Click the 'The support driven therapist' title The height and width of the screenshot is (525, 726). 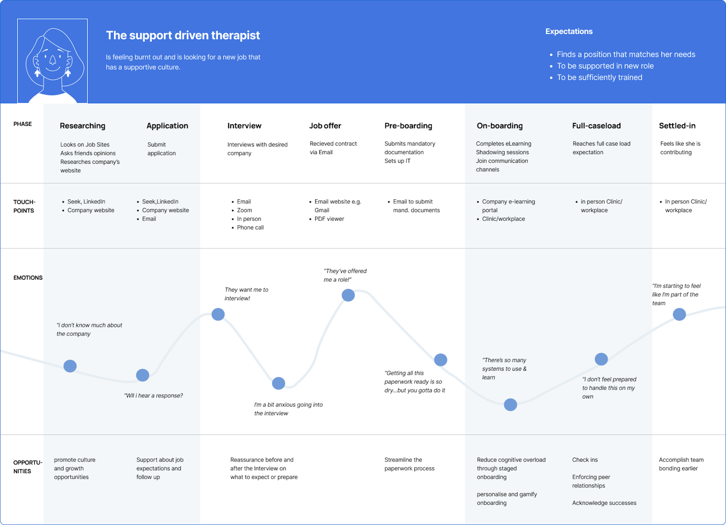183,35
